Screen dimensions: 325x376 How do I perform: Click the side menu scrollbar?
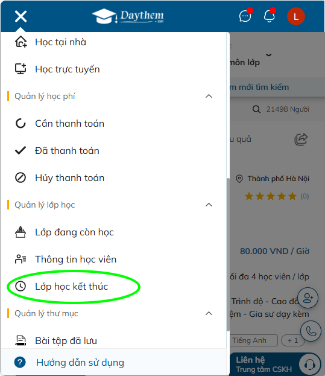228,254
